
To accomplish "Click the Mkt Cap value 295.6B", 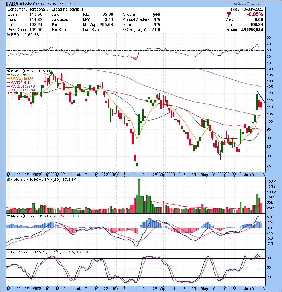I will (x=106, y=25).
